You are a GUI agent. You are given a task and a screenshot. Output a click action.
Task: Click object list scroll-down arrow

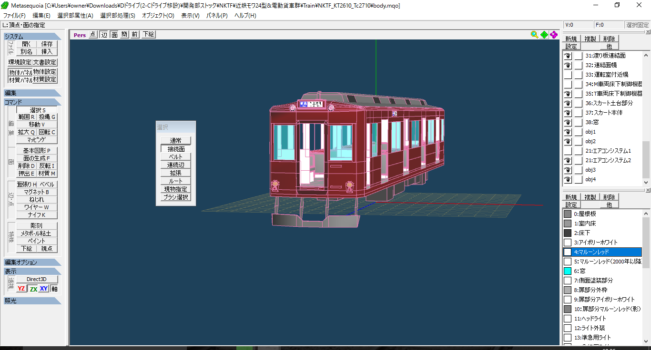click(646, 183)
